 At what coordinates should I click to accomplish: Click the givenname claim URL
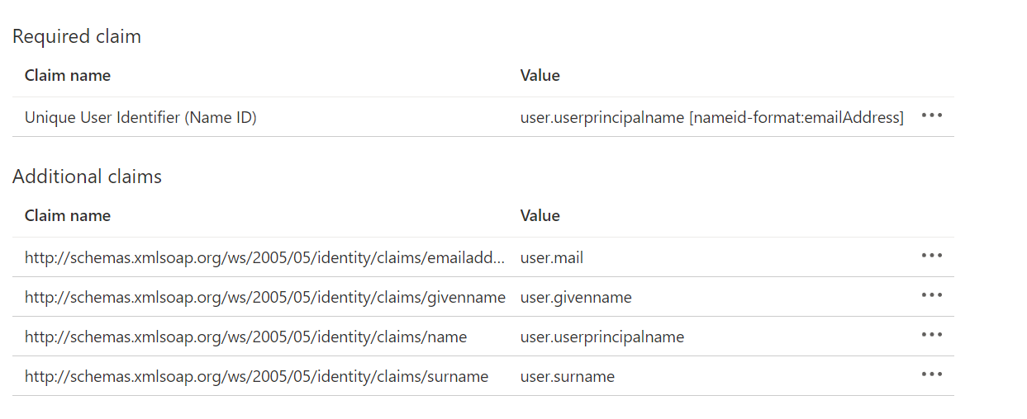pos(265,298)
